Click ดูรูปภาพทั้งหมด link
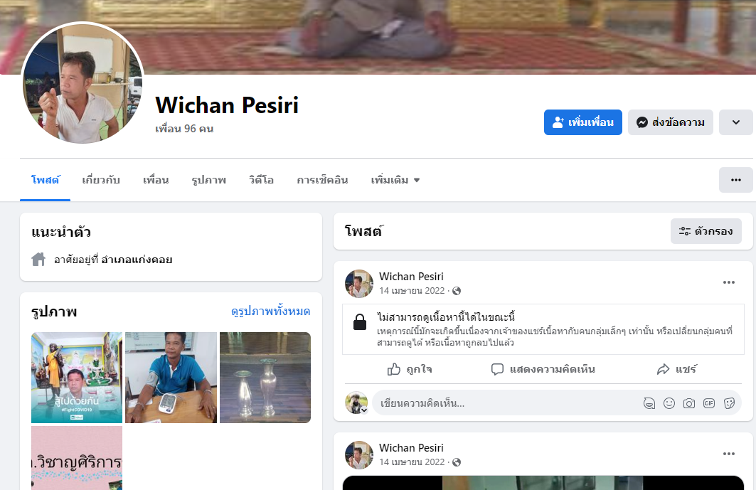 [270, 311]
